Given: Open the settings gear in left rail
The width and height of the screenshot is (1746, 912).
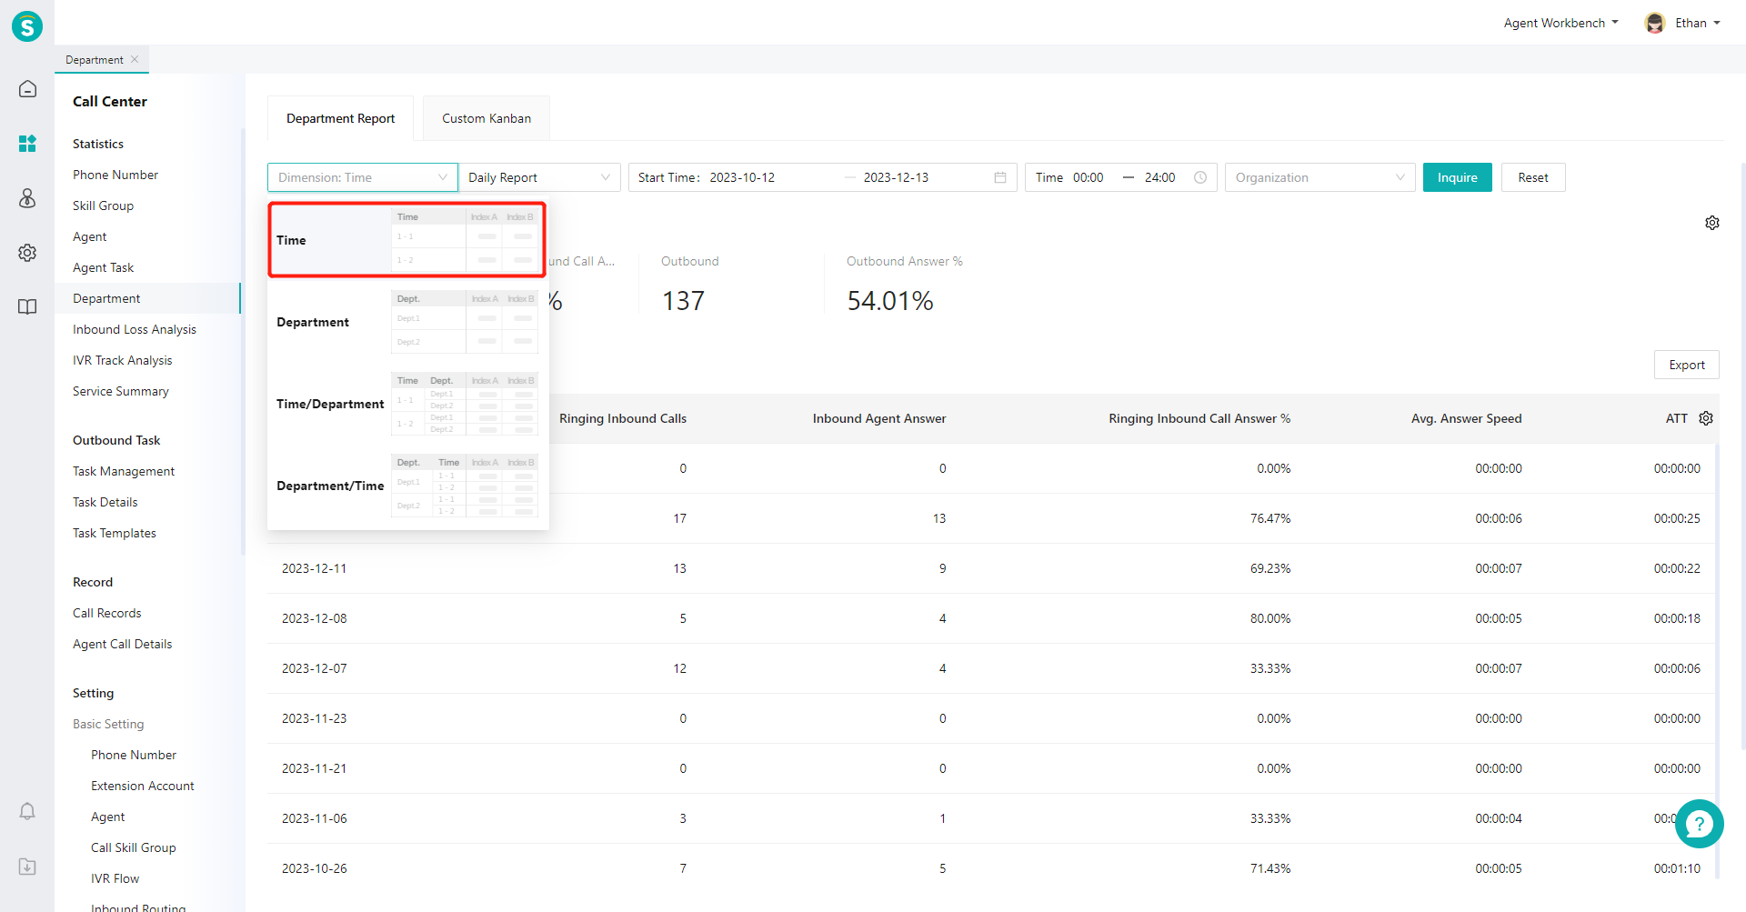Looking at the screenshot, I should tap(27, 253).
